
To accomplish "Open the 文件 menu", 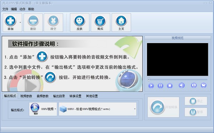I will tap(5, 9).
